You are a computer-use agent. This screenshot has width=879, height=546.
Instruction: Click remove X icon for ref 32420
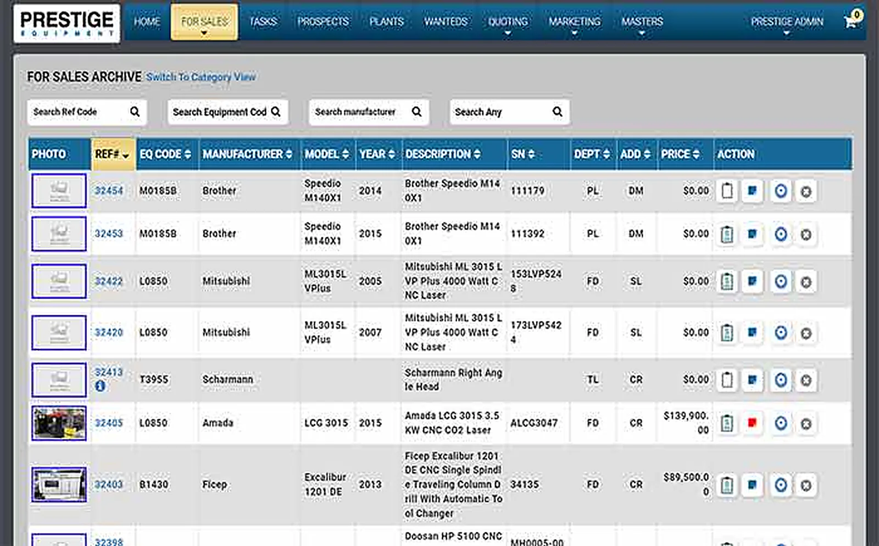click(806, 333)
